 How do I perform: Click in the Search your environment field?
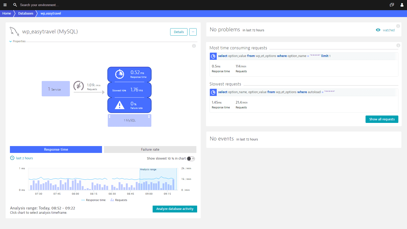39,5
